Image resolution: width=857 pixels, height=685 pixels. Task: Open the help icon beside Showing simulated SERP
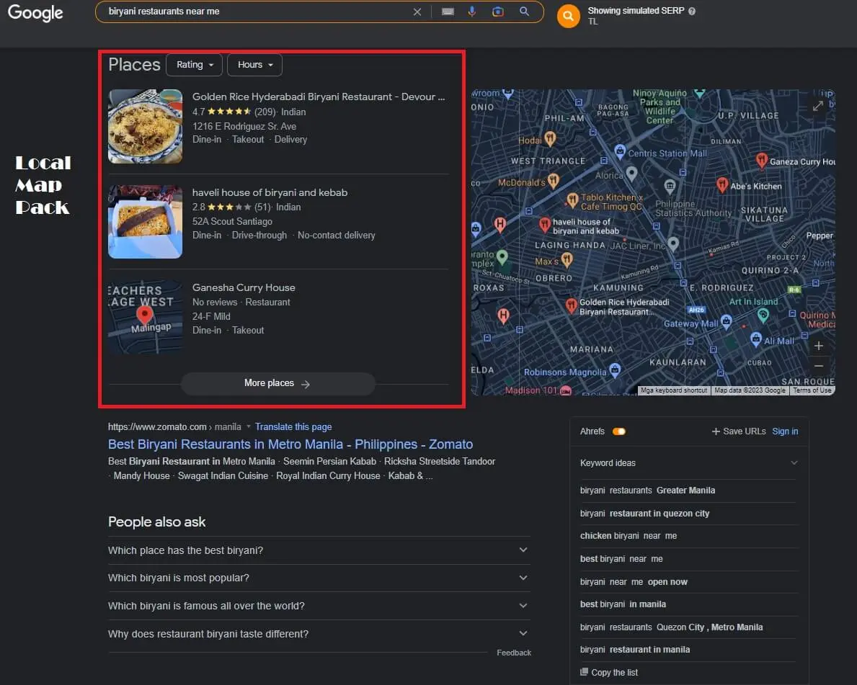pos(692,11)
